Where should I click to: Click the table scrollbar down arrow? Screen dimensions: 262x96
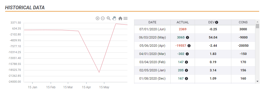(x=258, y=81)
